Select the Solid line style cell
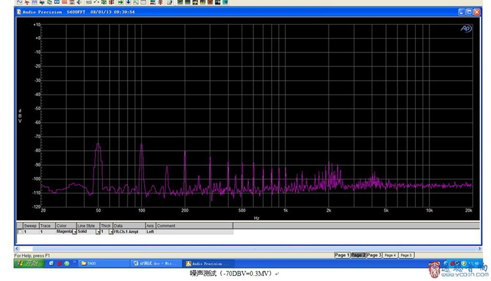The height and width of the screenshot is (281, 491). [86, 232]
